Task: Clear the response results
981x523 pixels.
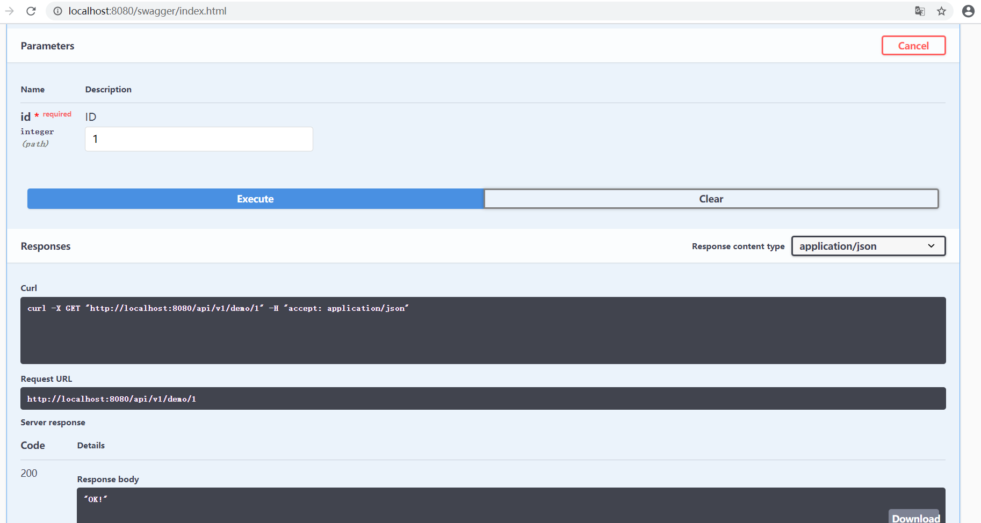Action: [711, 199]
